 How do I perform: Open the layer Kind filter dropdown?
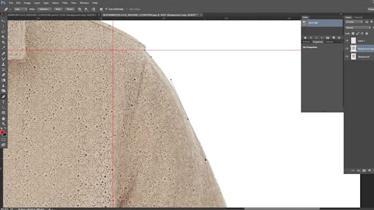pos(354,22)
